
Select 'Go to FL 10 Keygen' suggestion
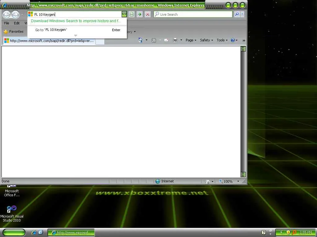(77, 30)
